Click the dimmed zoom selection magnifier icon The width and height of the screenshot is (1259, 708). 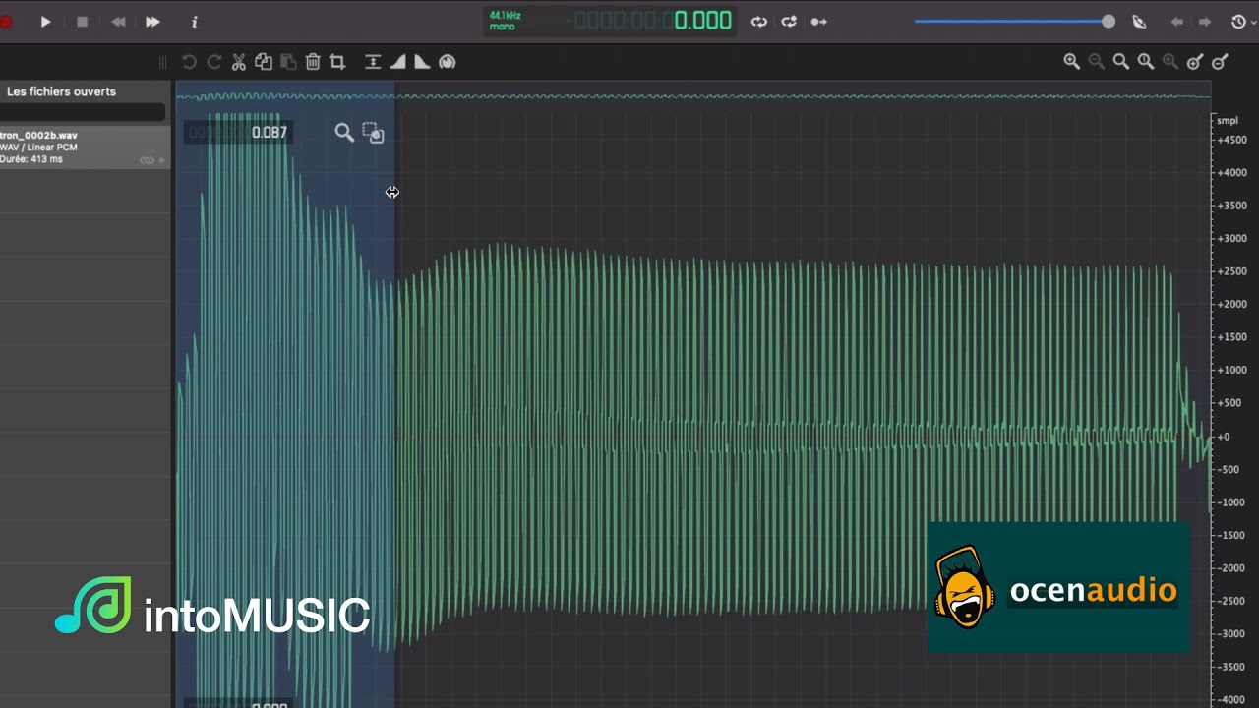[1170, 62]
